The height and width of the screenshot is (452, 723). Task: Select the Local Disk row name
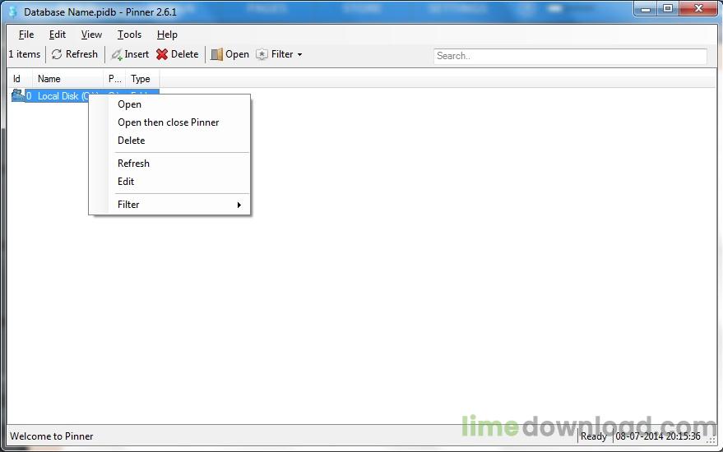coord(63,96)
